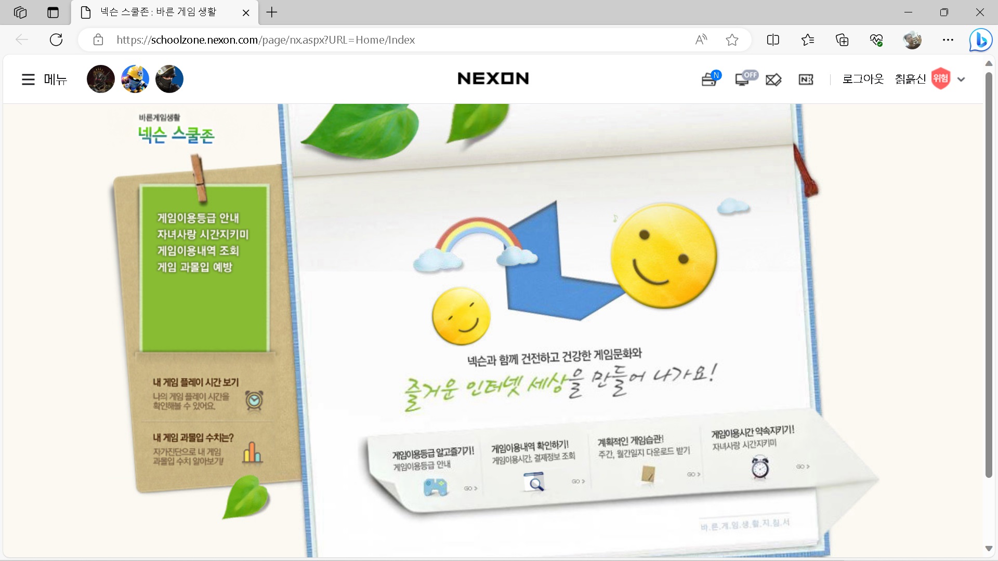The width and height of the screenshot is (998, 561).
Task: Open the Favorites list icon
Action: point(808,40)
